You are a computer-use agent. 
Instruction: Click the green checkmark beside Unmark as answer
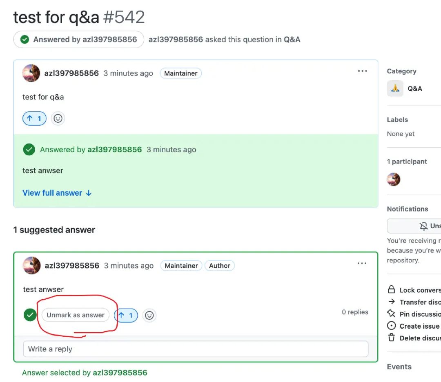point(30,315)
